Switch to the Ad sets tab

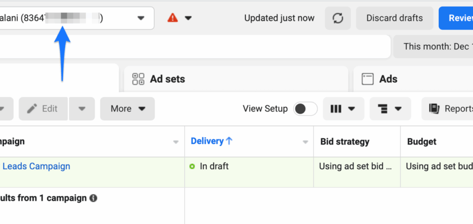pyautogui.click(x=167, y=79)
